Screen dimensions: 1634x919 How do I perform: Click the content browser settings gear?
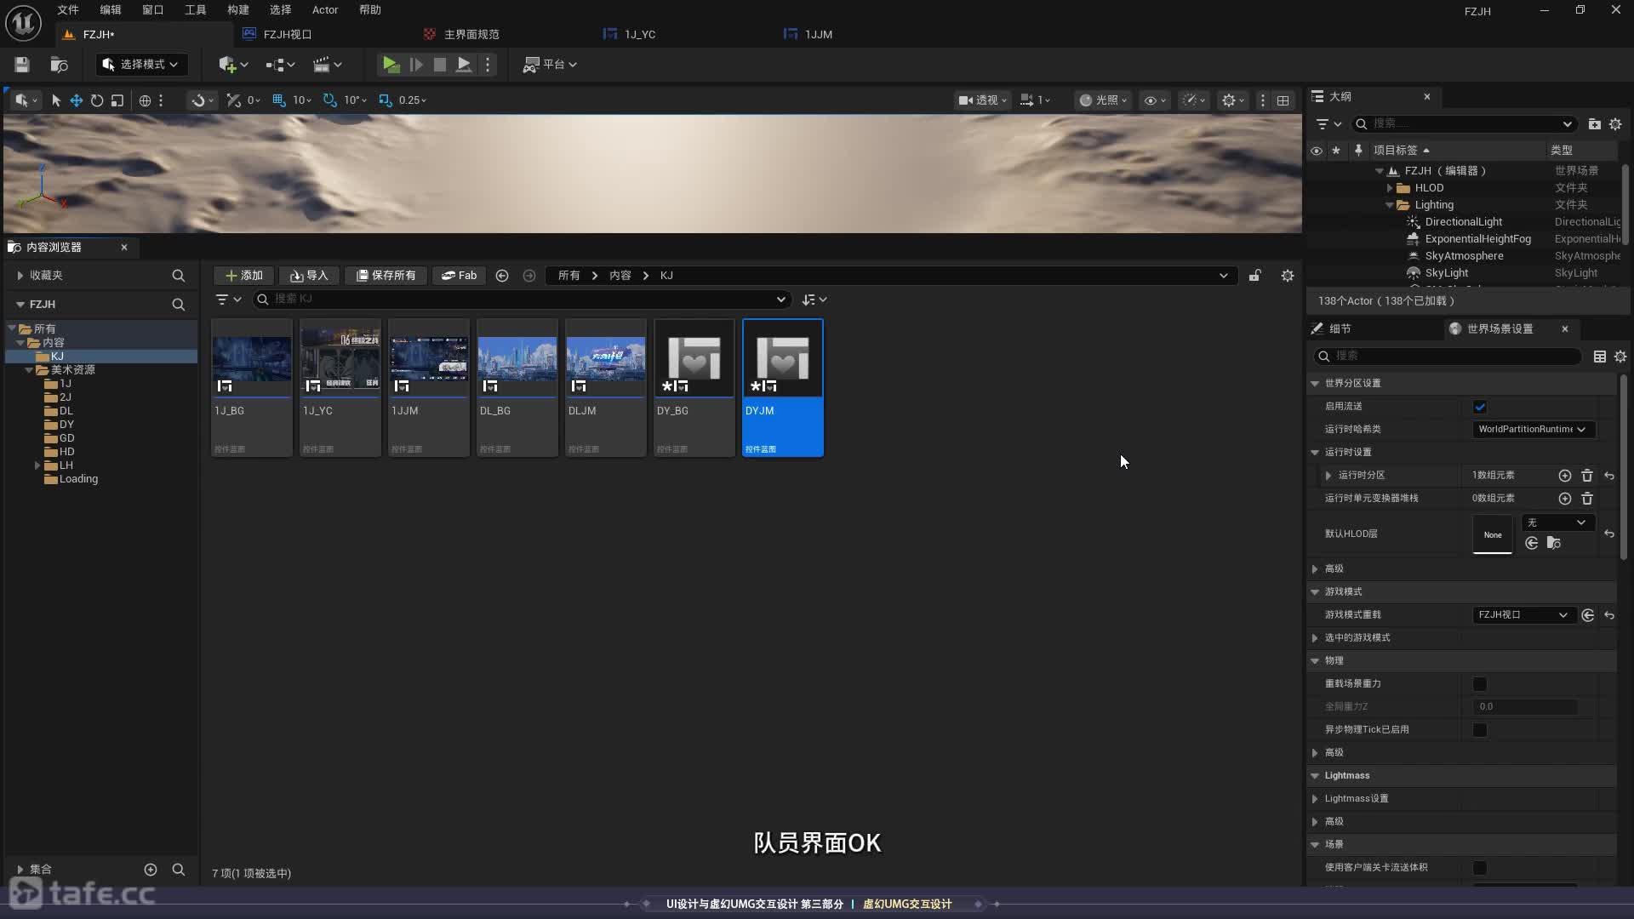pos(1288,276)
